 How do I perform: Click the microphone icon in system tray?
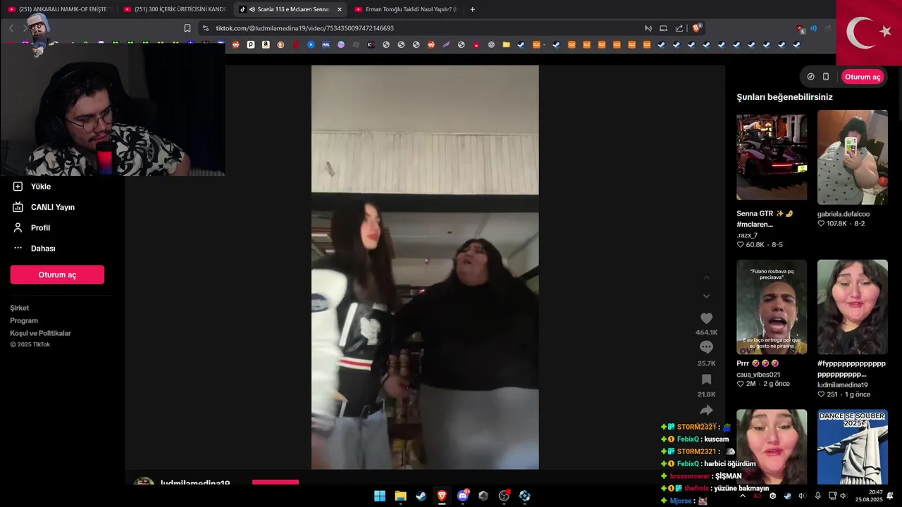click(817, 496)
